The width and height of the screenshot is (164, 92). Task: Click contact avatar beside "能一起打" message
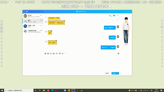tap(46, 41)
